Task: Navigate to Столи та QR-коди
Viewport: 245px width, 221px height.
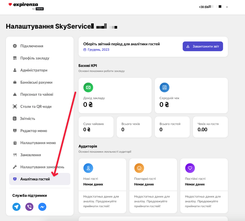Action: [x=36, y=107]
